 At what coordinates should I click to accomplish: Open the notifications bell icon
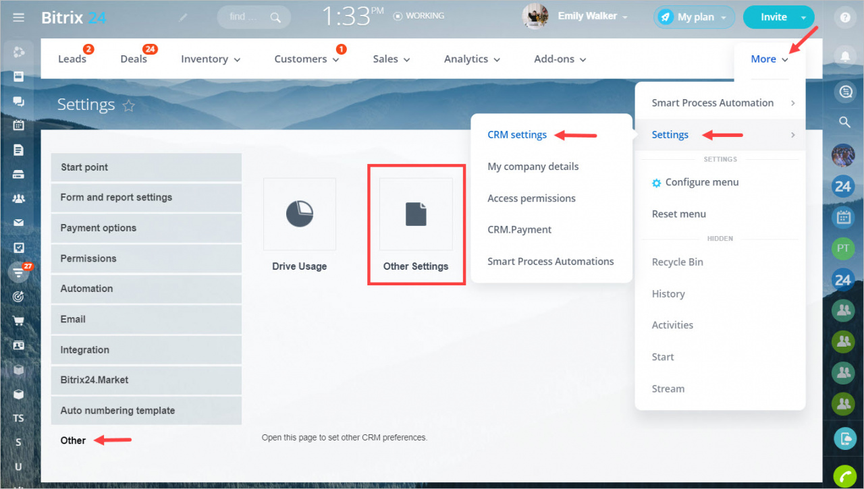844,55
